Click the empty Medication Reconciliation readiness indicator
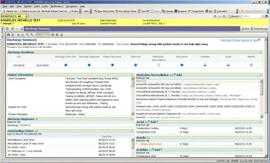270x163 pixels. point(158,65)
